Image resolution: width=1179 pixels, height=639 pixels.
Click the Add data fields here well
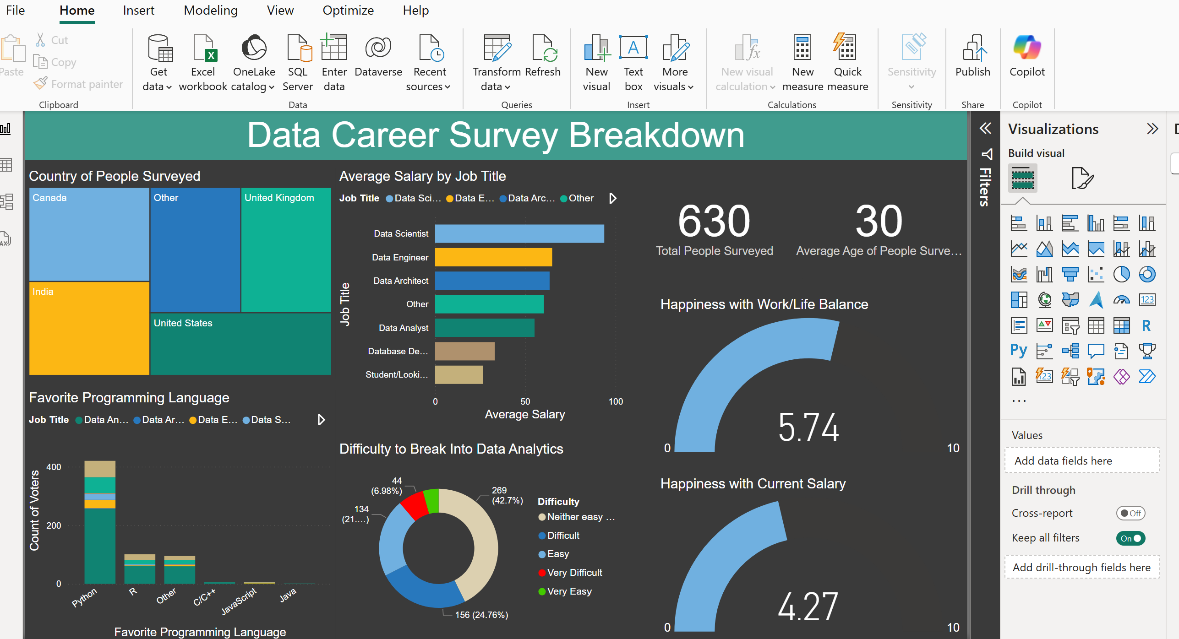coord(1082,460)
